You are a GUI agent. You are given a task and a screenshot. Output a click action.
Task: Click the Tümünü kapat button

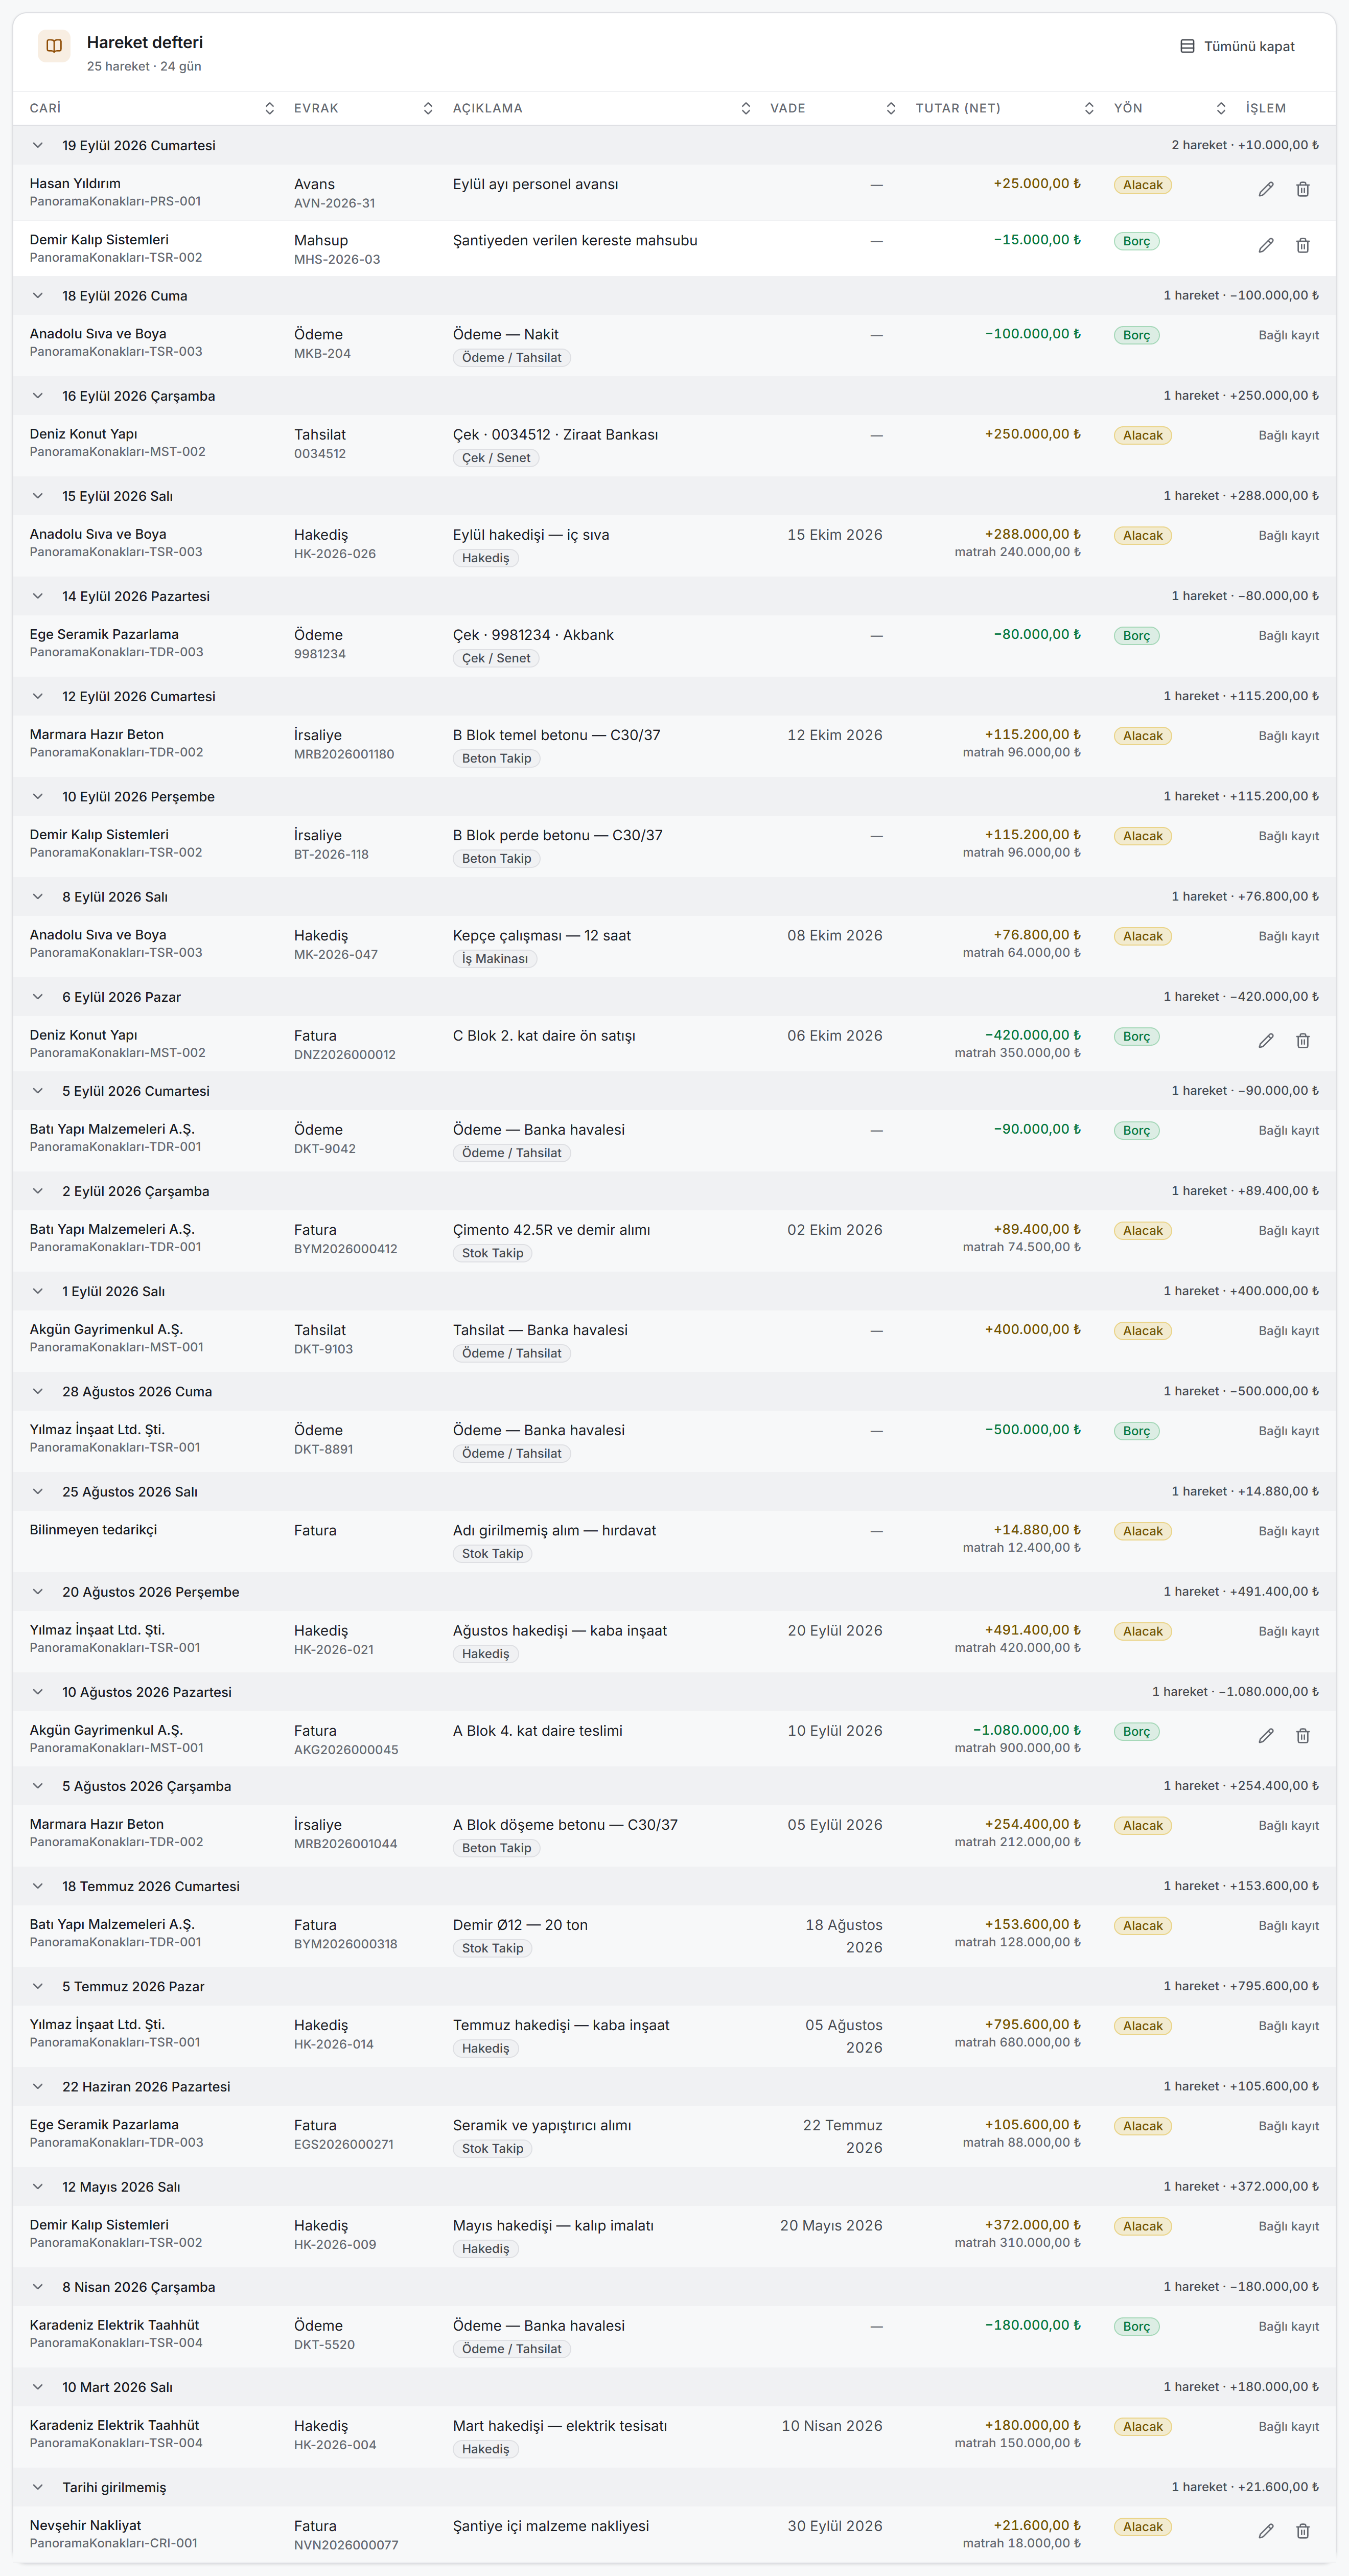coord(1237,46)
